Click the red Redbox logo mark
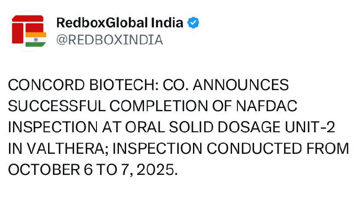359x200 pixels. pos(25,27)
